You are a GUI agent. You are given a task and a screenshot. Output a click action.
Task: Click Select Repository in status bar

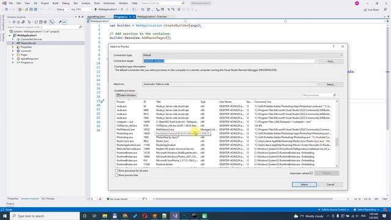[367, 210]
